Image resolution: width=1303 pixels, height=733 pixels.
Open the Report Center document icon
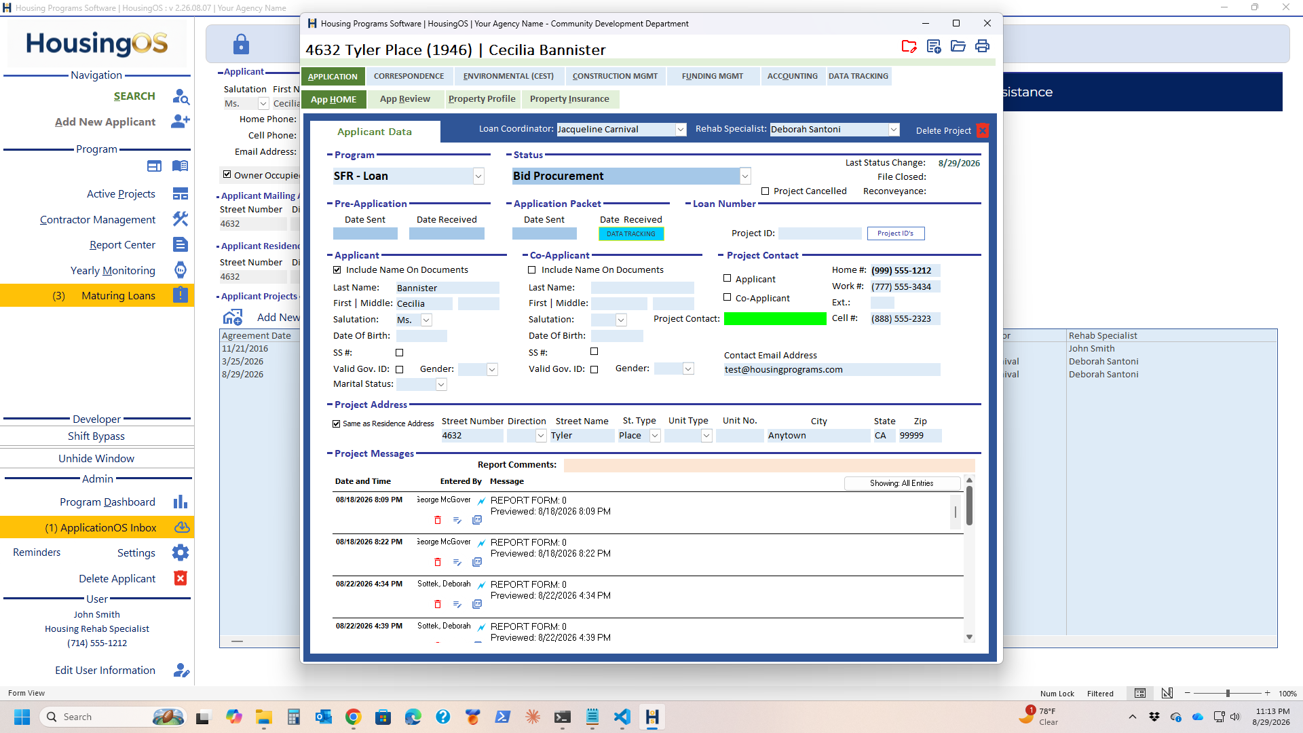[x=181, y=244]
